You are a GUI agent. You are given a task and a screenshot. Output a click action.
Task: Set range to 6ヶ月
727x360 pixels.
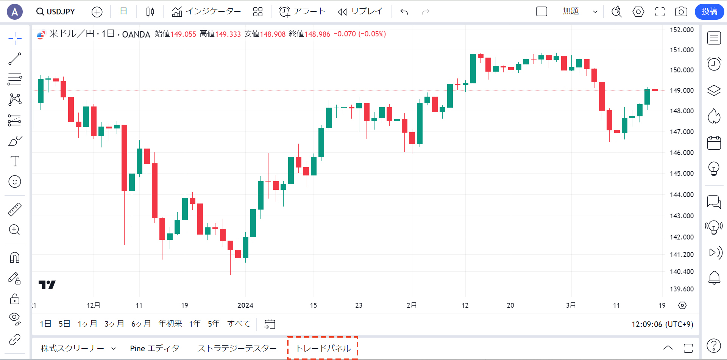click(x=141, y=324)
